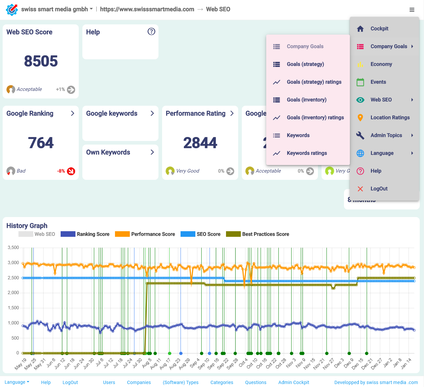This screenshot has height=387, width=424.
Task: Expand the Language submenu arrow in menu
Action: 412,153
